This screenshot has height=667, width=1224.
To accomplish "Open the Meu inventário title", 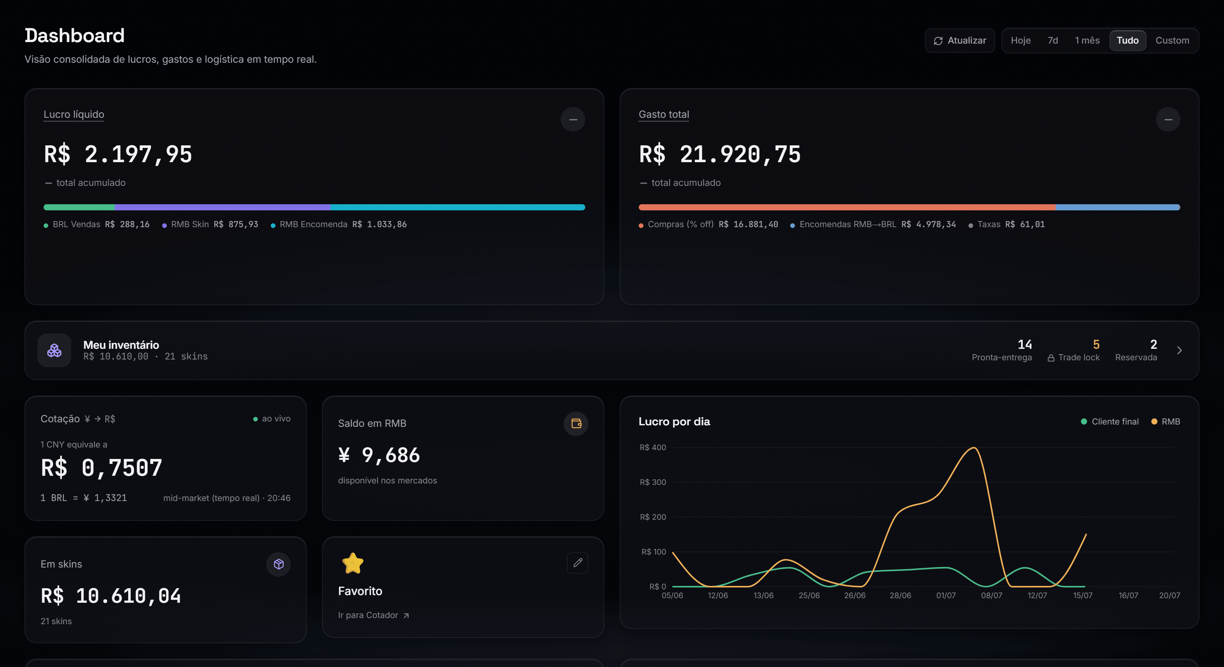I will 121,345.
